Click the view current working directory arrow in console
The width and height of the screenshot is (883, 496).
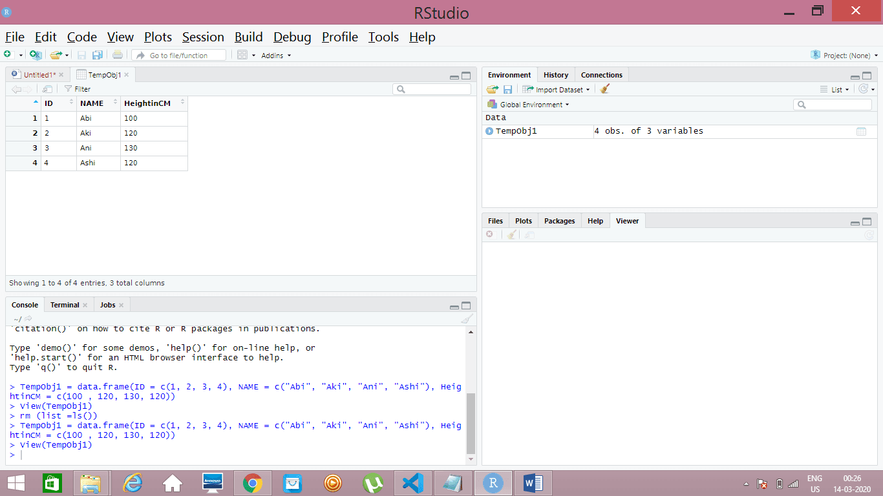point(28,319)
